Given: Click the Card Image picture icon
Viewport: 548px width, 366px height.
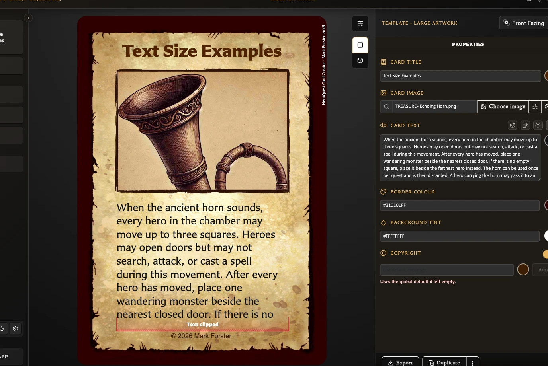Looking at the screenshot, I should [383, 93].
